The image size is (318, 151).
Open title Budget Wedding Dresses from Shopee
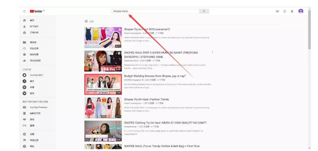(155, 76)
